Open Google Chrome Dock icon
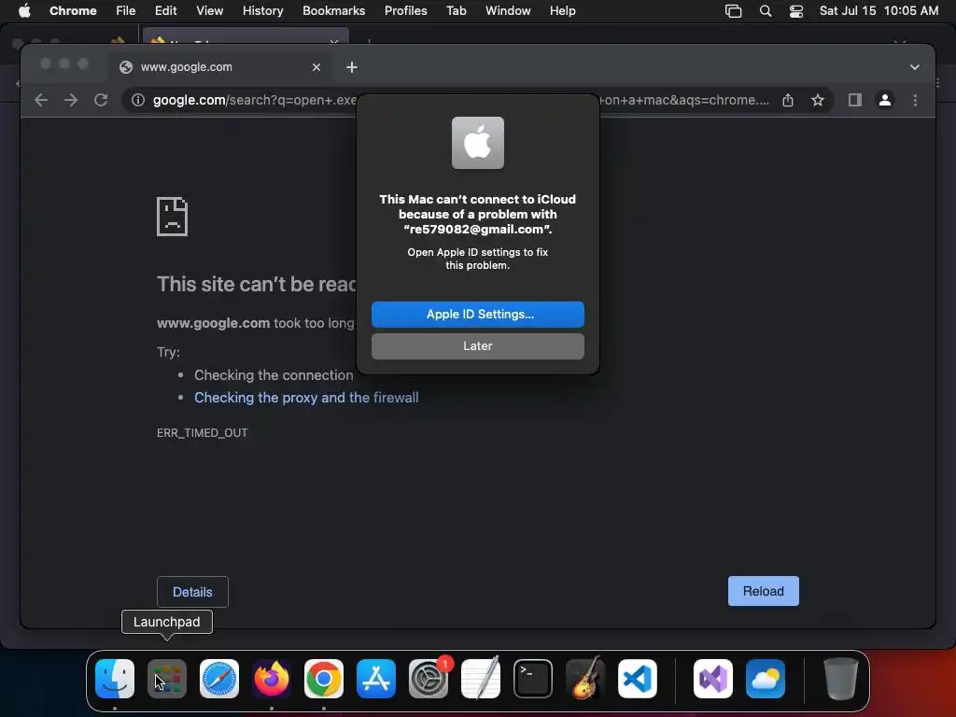 (x=324, y=678)
